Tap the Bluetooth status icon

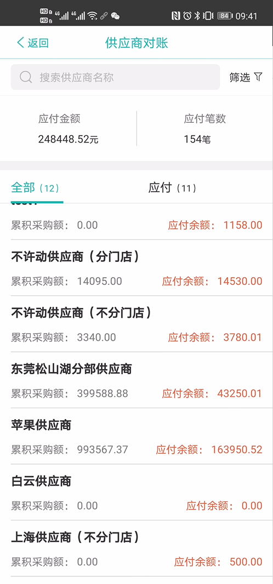pyautogui.click(x=197, y=16)
